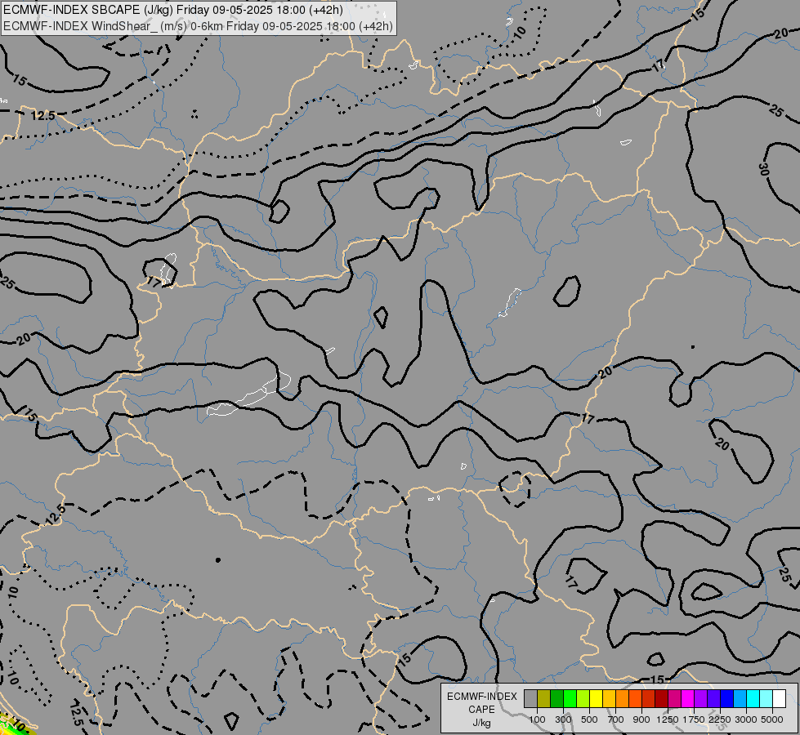Click the 3000 legend value label
Image resolution: width=800 pixels, height=735 pixels.
[x=746, y=719]
